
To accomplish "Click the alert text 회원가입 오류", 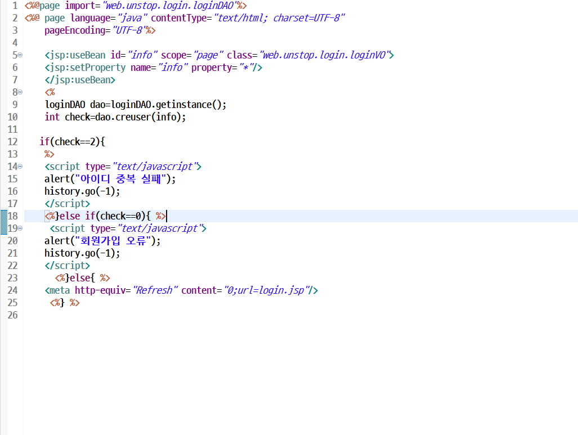I will tap(113, 241).
